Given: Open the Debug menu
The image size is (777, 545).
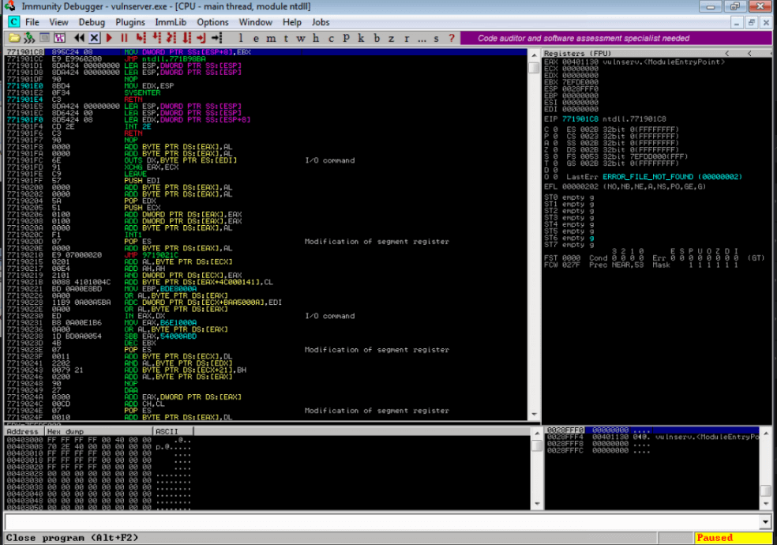Looking at the screenshot, I should click(92, 22).
